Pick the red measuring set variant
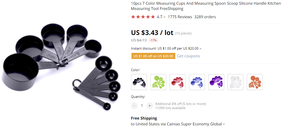 [178, 82]
